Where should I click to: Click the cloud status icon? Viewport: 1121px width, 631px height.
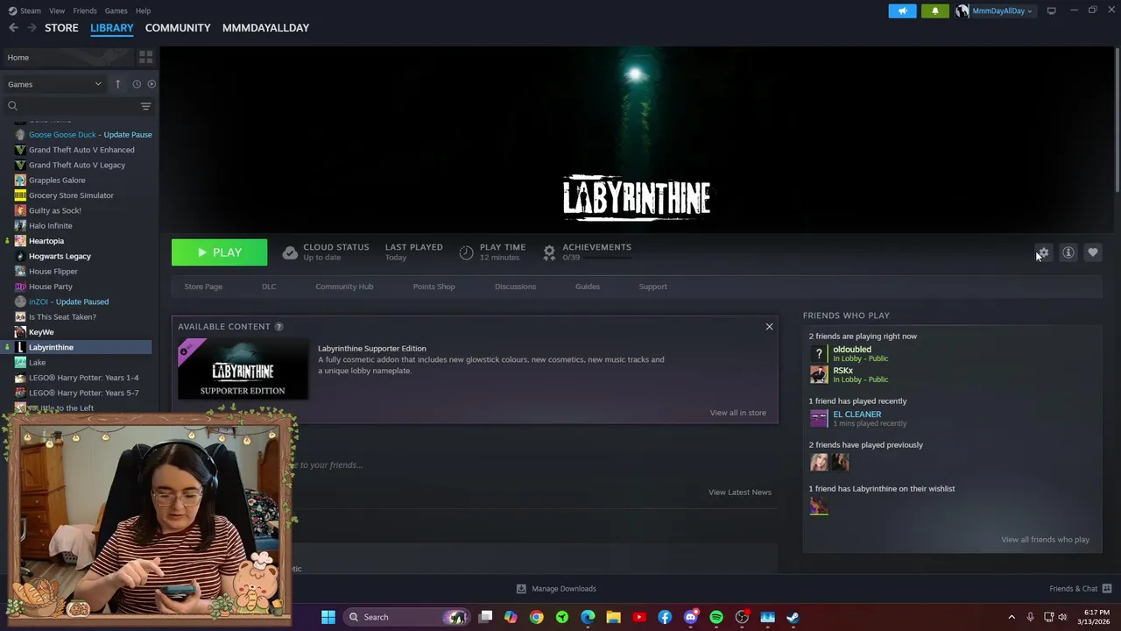[290, 252]
